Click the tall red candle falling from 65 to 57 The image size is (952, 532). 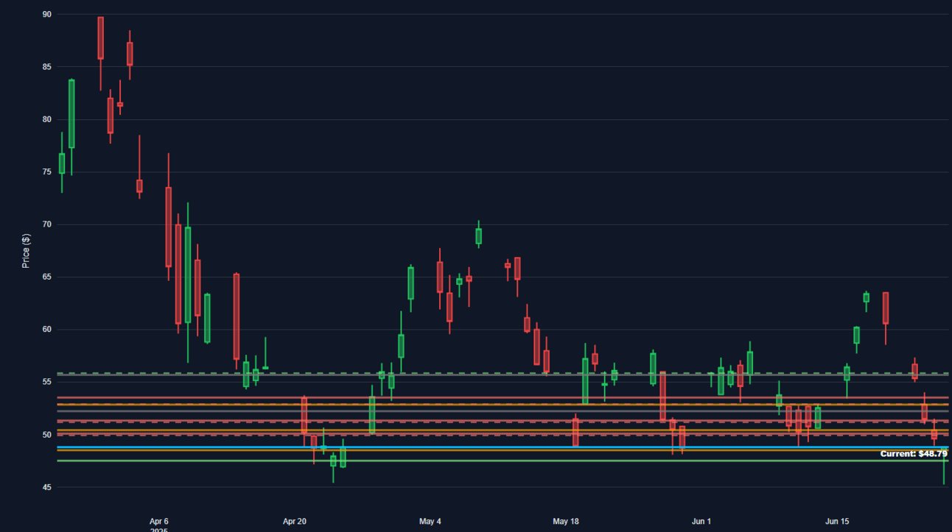[x=236, y=316]
